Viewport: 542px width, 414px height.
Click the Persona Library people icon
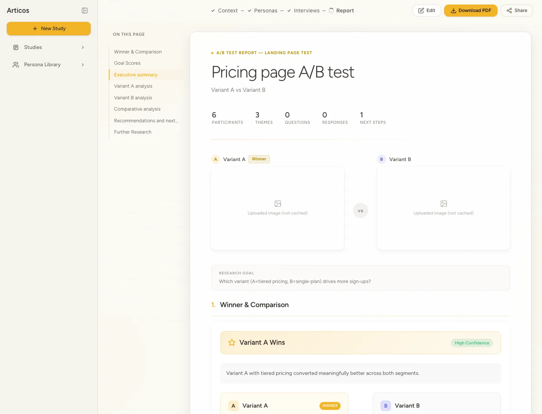pyautogui.click(x=16, y=65)
